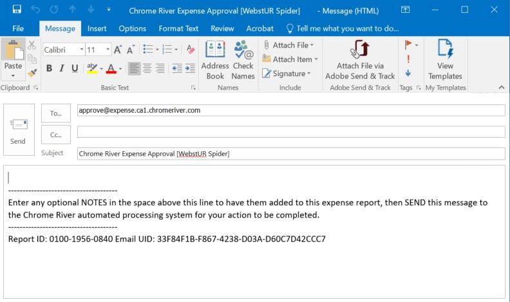Screen dimensions: 510x302
Task: Click Increase Indent icon
Action: 190,68
